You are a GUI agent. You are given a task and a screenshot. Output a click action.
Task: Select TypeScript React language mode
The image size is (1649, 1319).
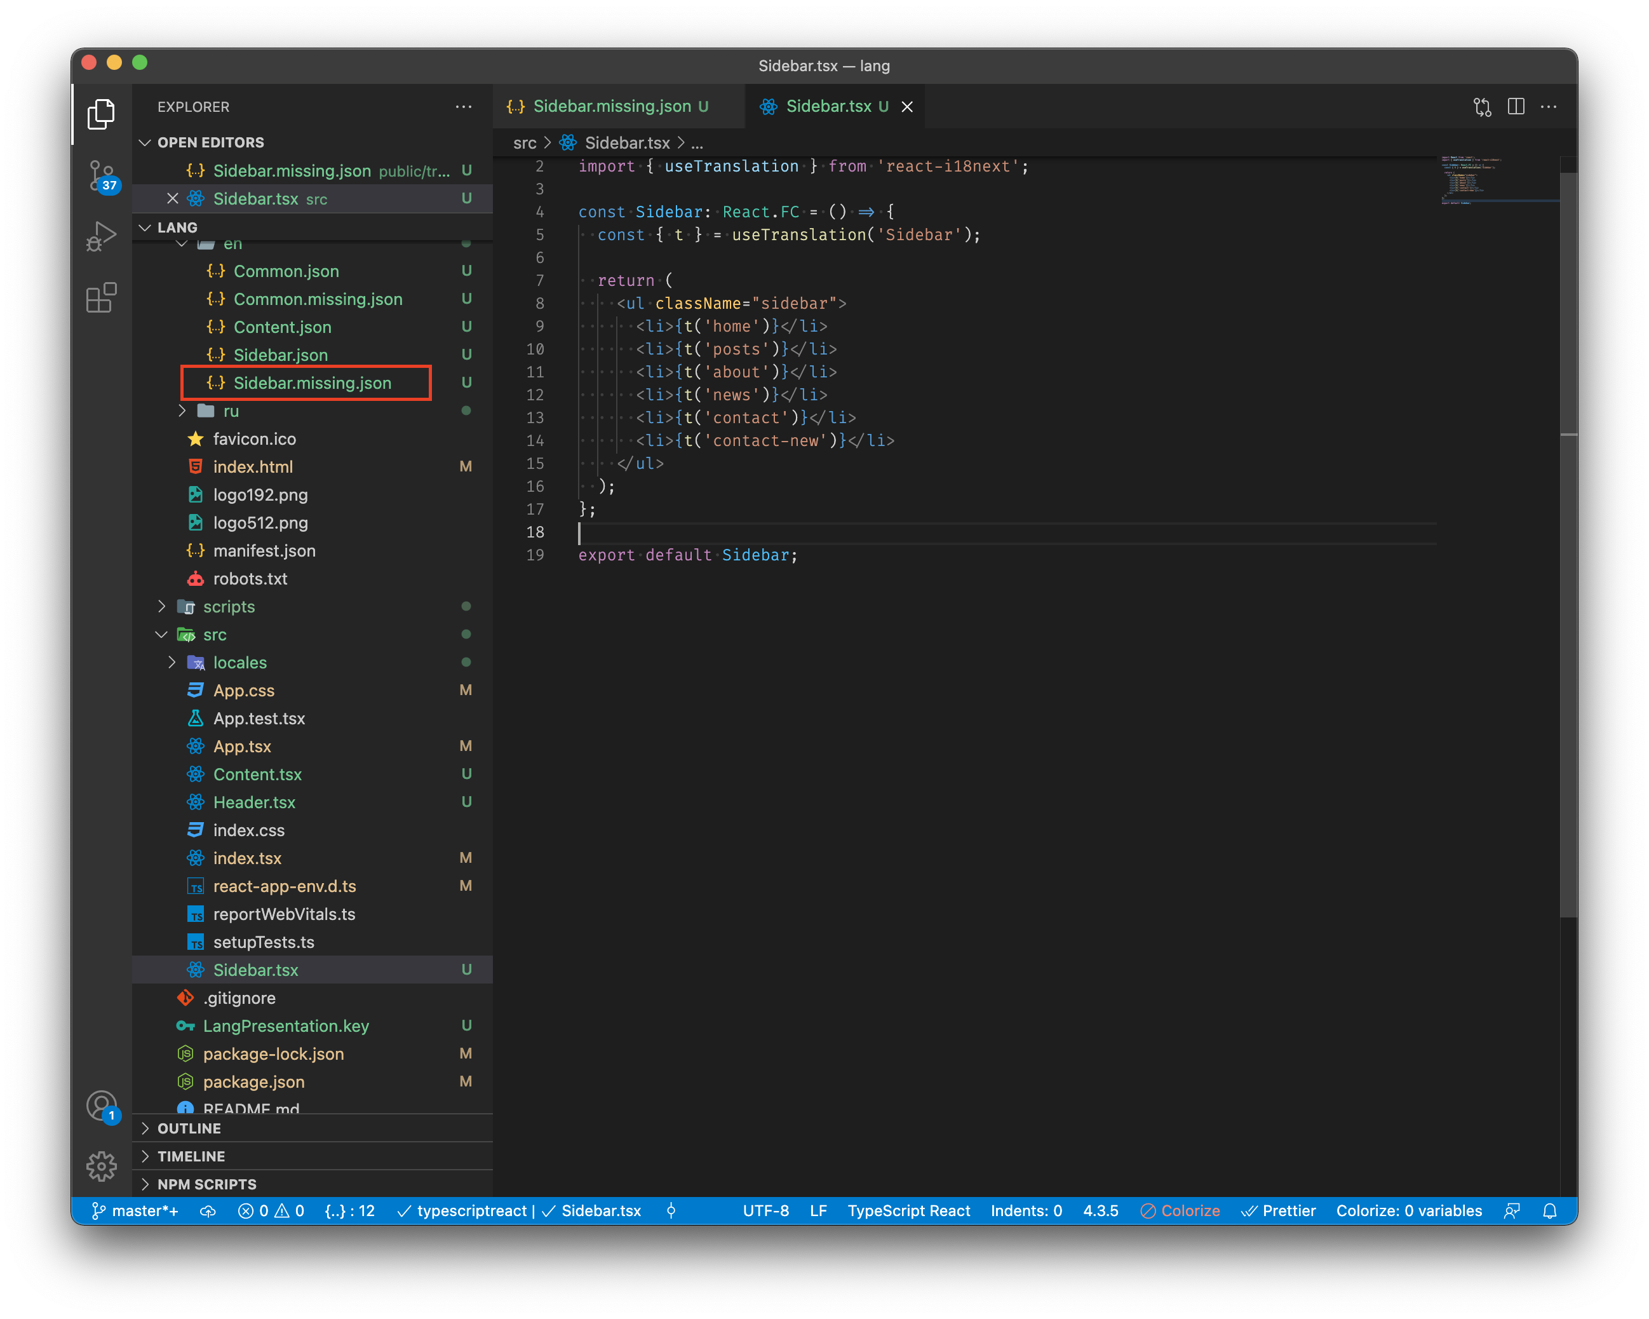coord(908,1210)
